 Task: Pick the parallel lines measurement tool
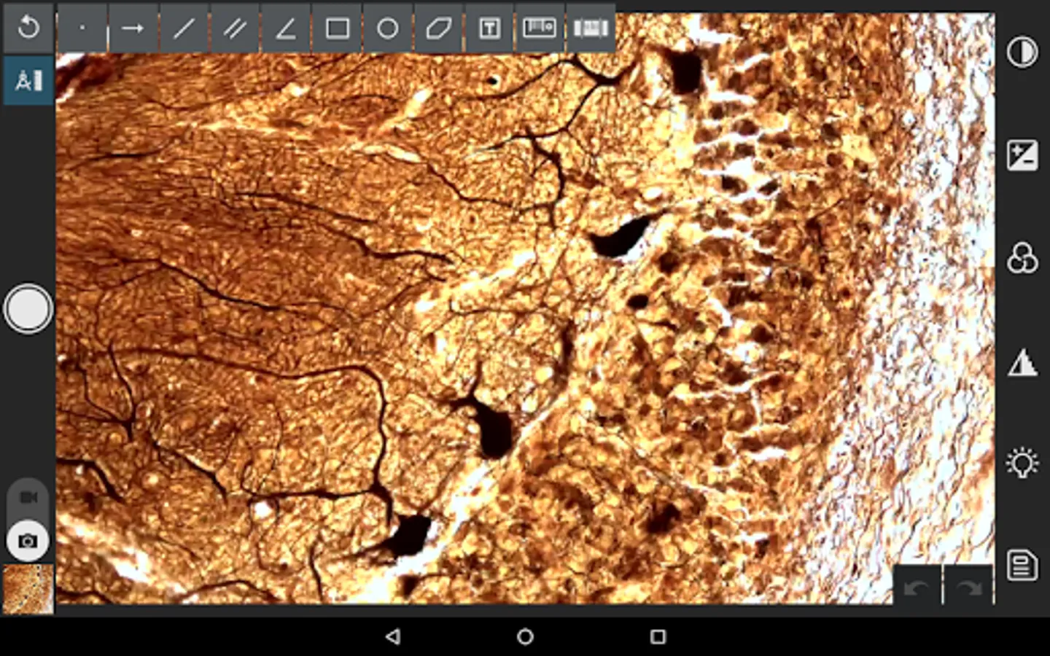tap(235, 28)
